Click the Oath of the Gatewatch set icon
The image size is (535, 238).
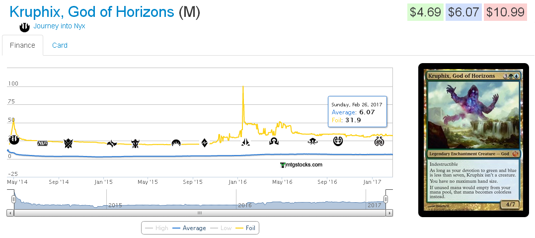point(245,143)
